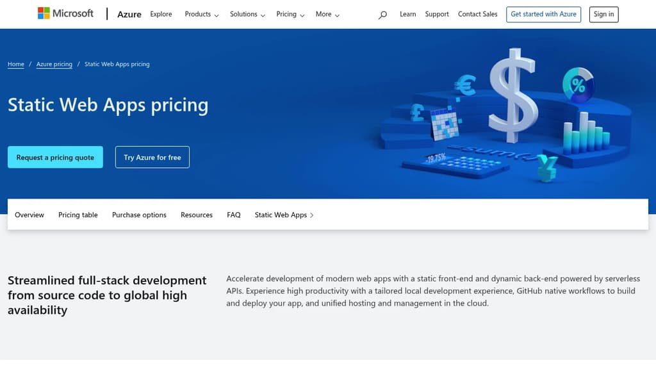
Task: Expand the Pricing dropdown menu
Action: [x=290, y=14]
